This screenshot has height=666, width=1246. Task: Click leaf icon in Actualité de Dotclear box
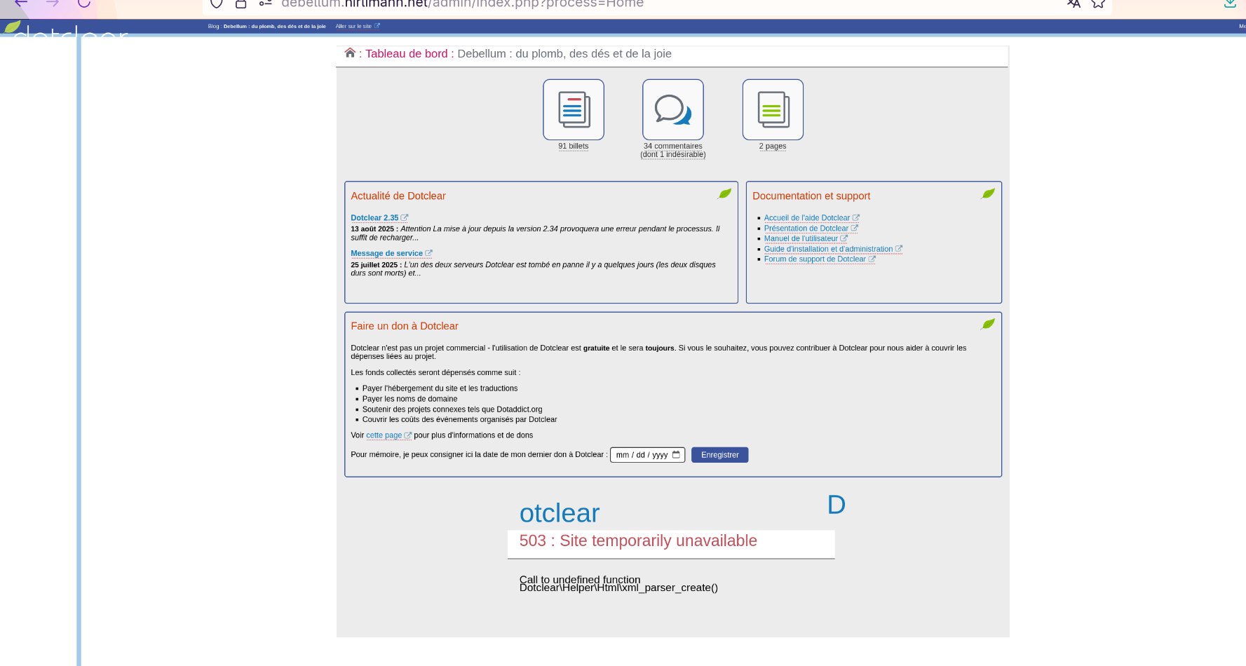click(724, 194)
